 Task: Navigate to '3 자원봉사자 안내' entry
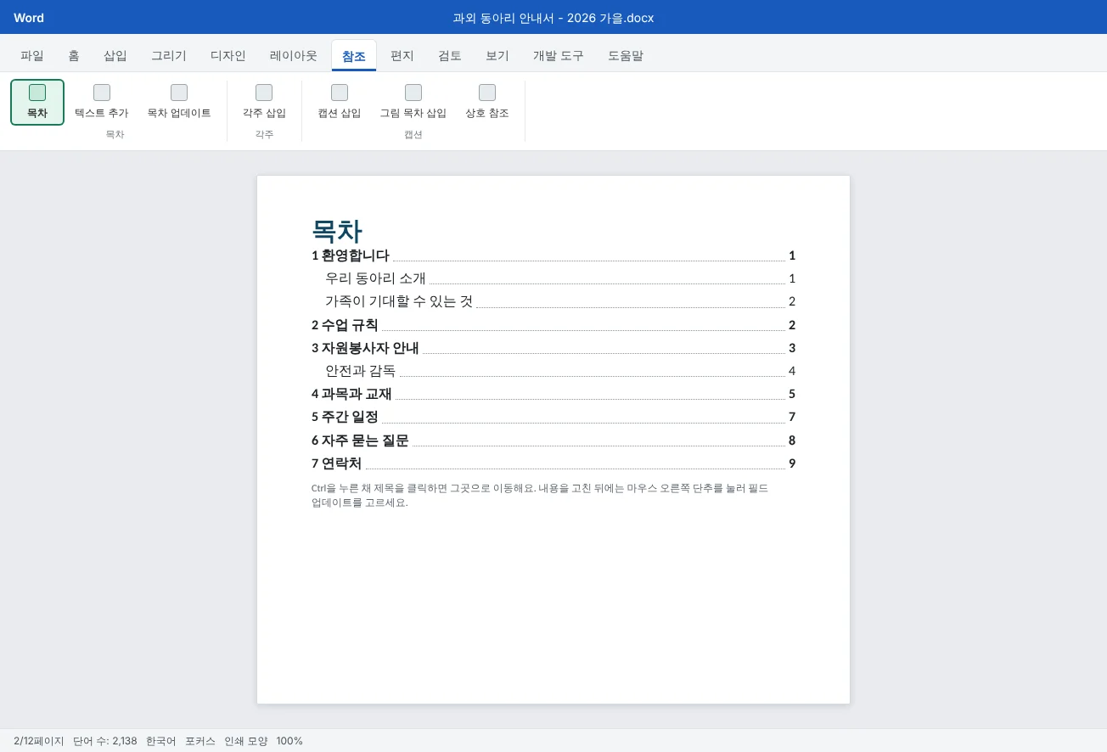[x=553, y=348]
